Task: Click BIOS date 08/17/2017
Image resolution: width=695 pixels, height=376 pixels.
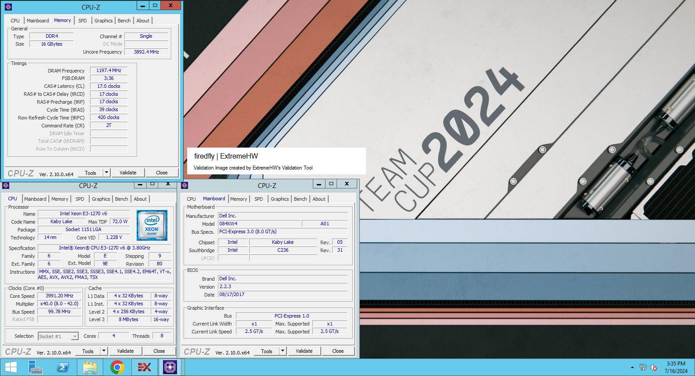Action: [x=282, y=294]
